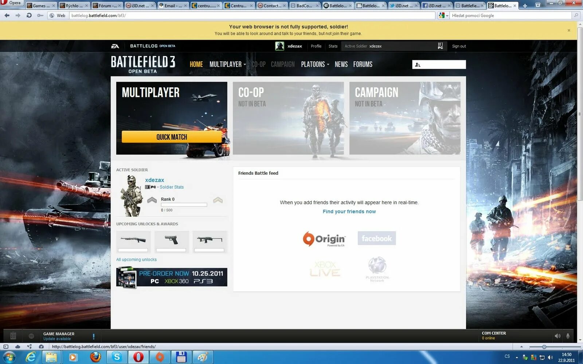Open the Windows Explorer folder in the taskbar
The height and width of the screenshot is (364, 583).
coord(51,357)
